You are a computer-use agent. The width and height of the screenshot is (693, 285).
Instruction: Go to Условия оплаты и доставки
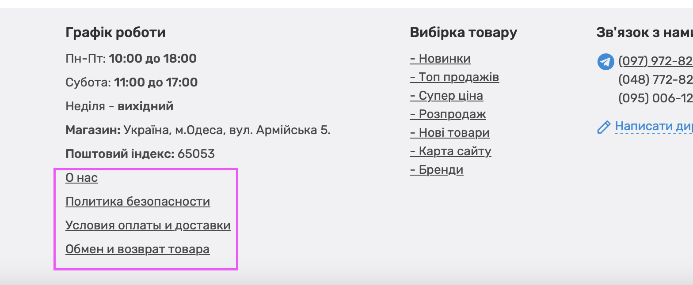pyautogui.click(x=148, y=225)
